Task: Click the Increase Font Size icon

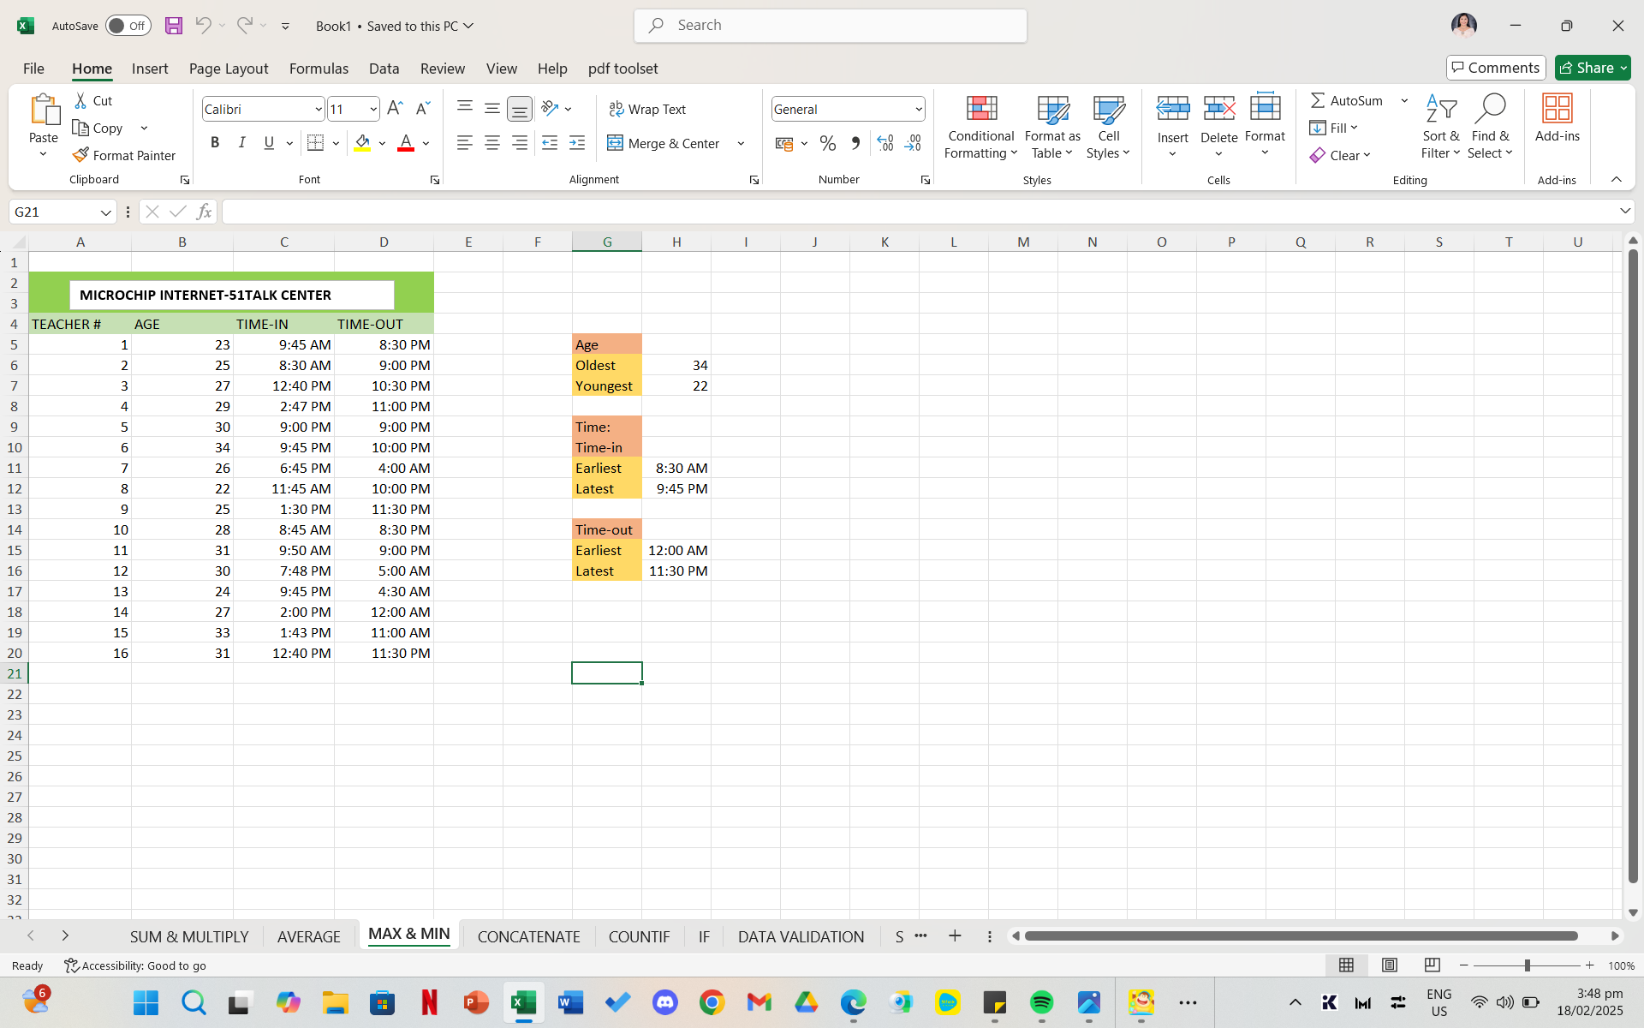Action: pos(395,109)
